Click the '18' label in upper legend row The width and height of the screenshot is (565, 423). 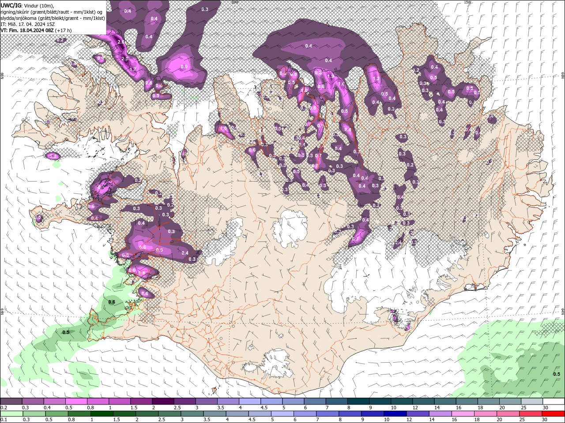480,408
